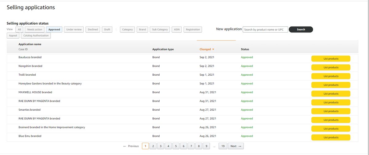Click the Status column header

[245, 49]
